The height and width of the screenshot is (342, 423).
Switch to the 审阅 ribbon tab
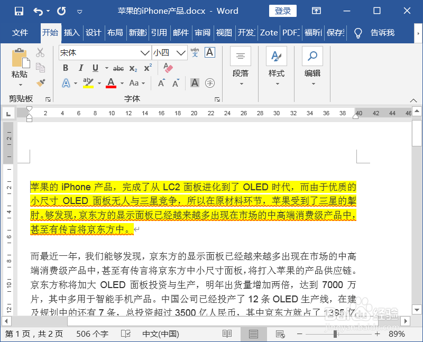point(203,33)
